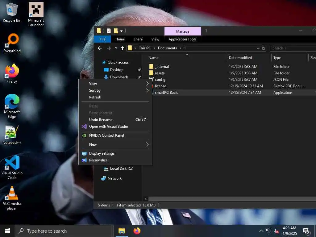Go up one folder level
Image resolution: width=316 pixels, height=237 pixels.
coord(122,48)
